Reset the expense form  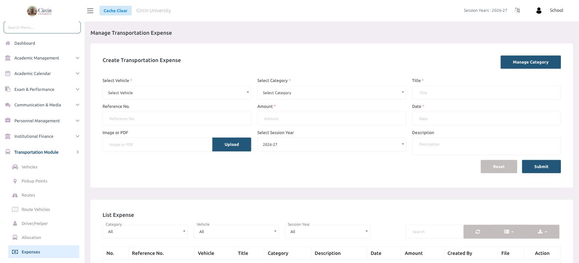[499, 167]
